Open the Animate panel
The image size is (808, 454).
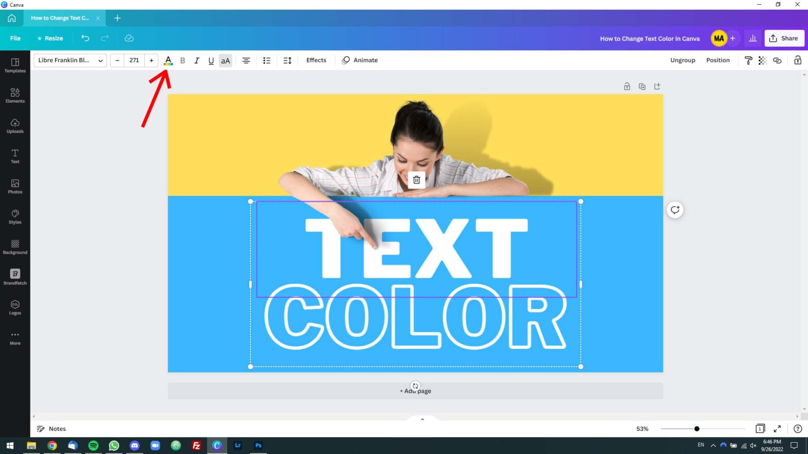click(360, 60)
